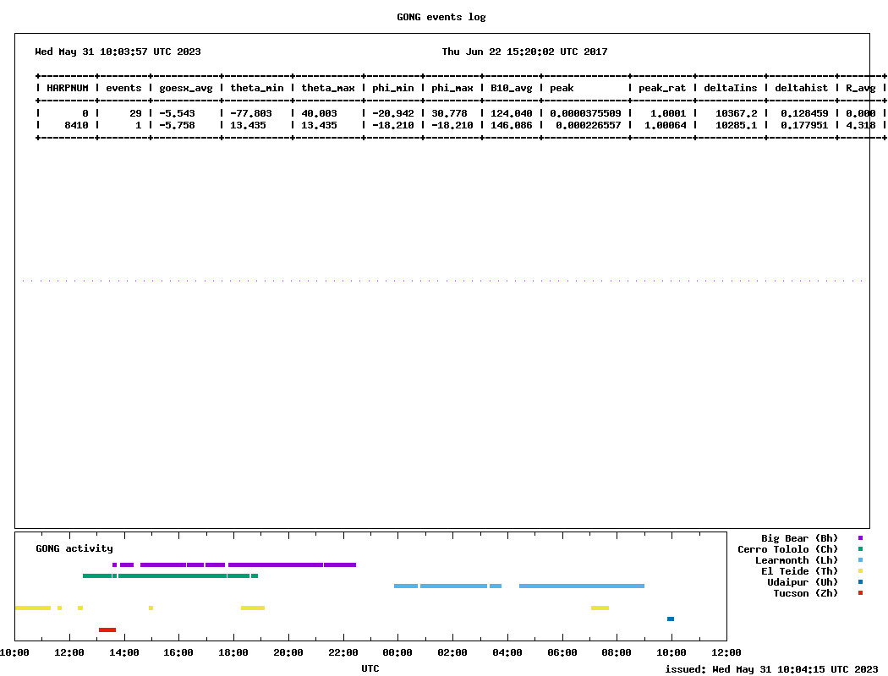Click the 'El Teide (Th)' legend label

point(799,571)
